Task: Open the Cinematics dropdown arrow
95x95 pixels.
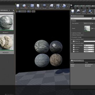Action: [61, 6]
